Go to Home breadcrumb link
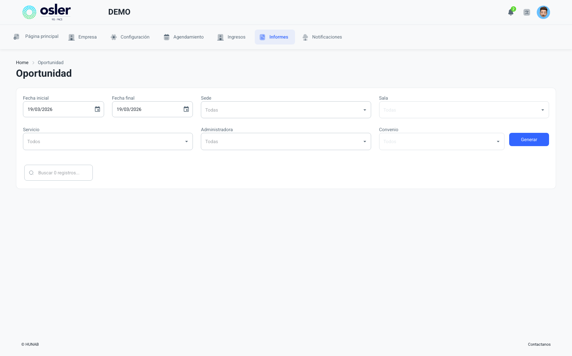572x356 pixels. pos(22,62)
